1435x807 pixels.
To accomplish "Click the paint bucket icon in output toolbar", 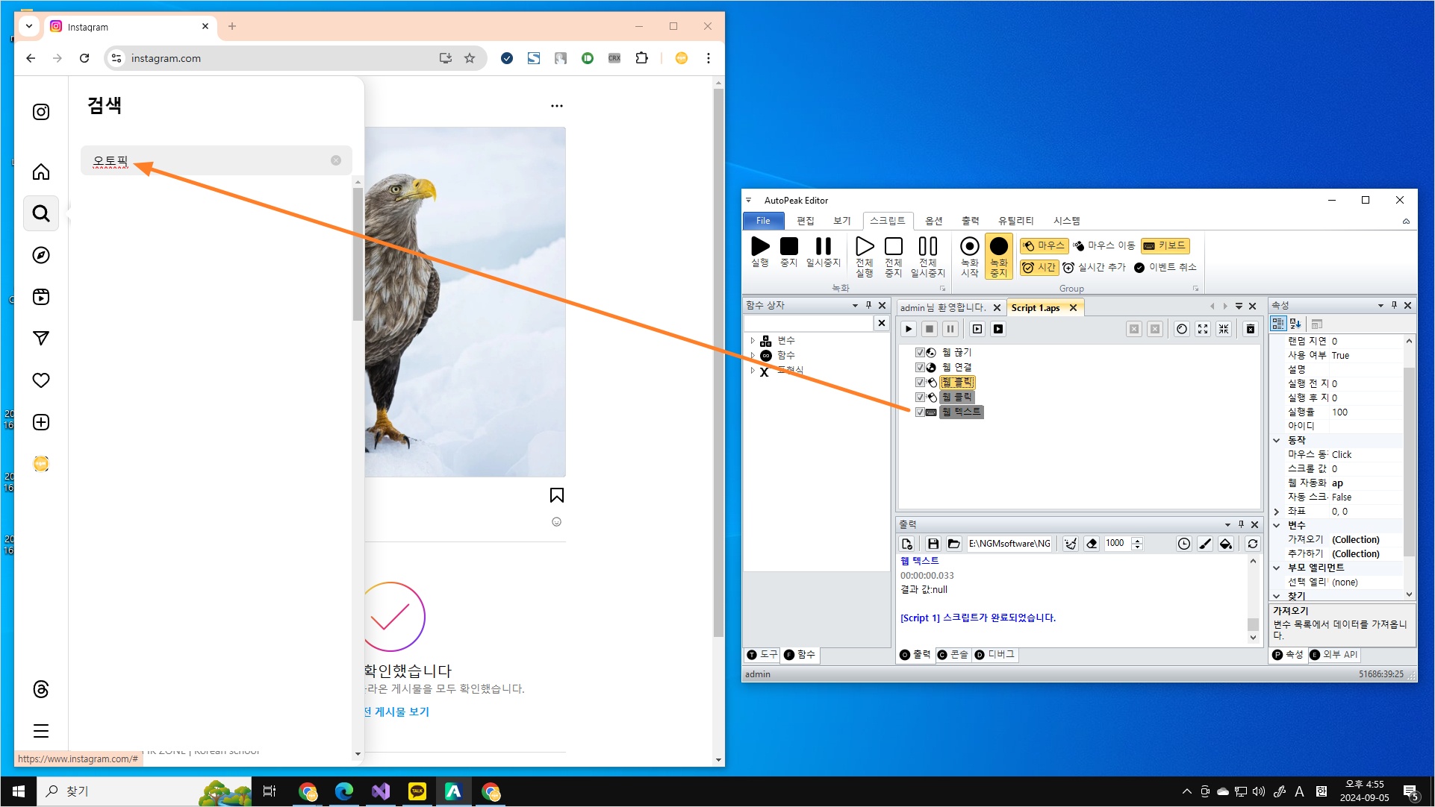I will [1226, 544].
